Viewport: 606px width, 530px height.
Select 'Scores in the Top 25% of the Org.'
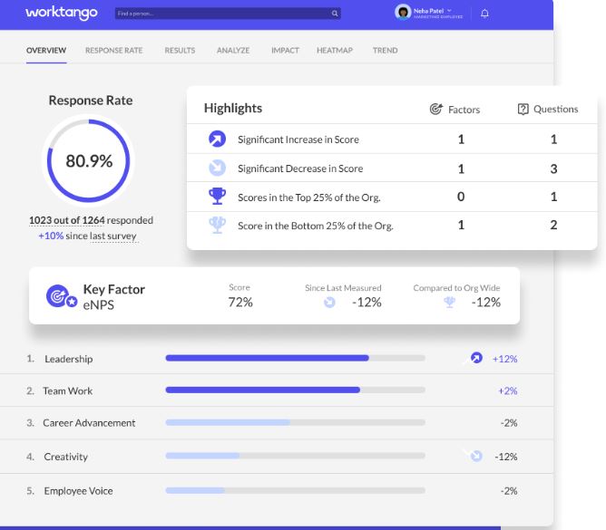click(309, 198)
